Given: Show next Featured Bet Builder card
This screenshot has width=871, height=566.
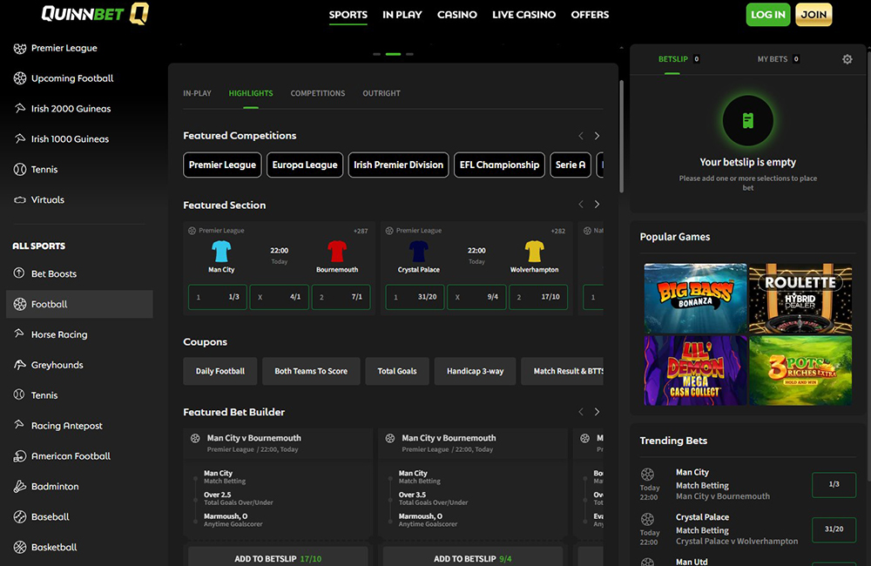Looking at the screenshot, I should coord(598,412).
